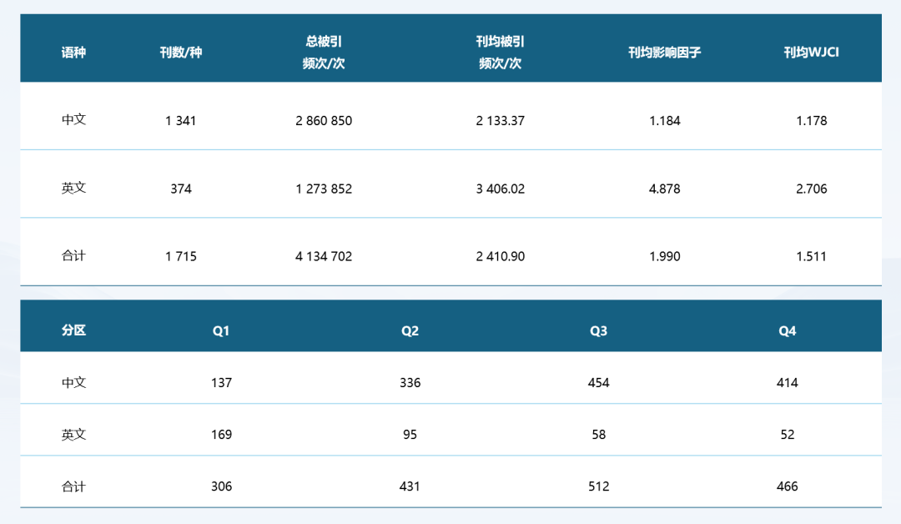Image resolution: width=901 pixels, height=524 pixels.
Task: Click the Q4 column header
Action: tap(787, 331)
